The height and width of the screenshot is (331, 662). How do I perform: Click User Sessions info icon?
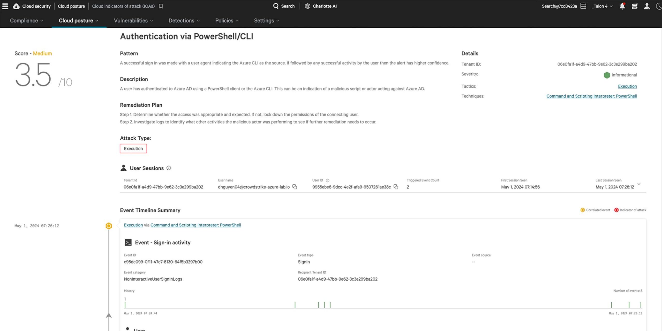click(169, 168)
